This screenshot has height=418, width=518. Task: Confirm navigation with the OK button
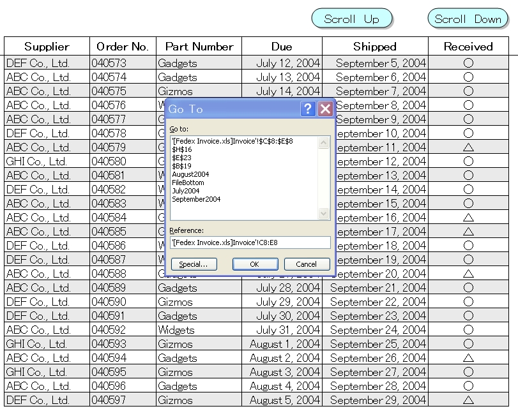tap(255, 264)
